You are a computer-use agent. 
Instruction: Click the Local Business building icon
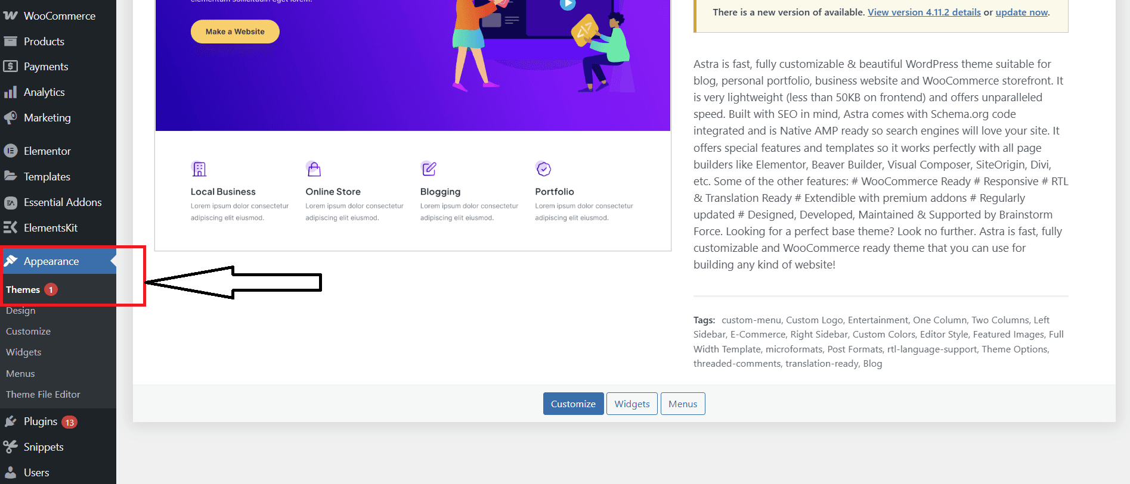[199, 169]
